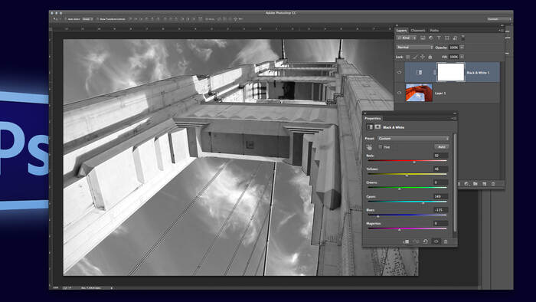This screenshot has height=302, width=536.
Task: Click Black & White 1 adjustment layer icon
Action: click(419, 72)
